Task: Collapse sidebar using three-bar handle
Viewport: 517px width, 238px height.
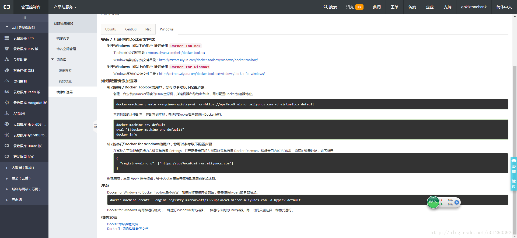Action: point(24,18)
